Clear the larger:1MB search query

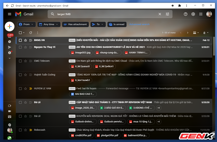coord(160,14)
